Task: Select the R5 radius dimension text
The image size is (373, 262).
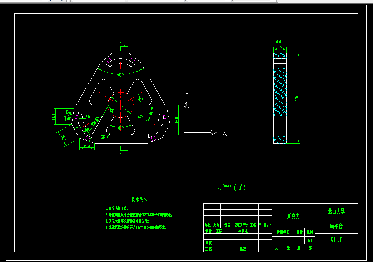Action: (x=103, y=137)
